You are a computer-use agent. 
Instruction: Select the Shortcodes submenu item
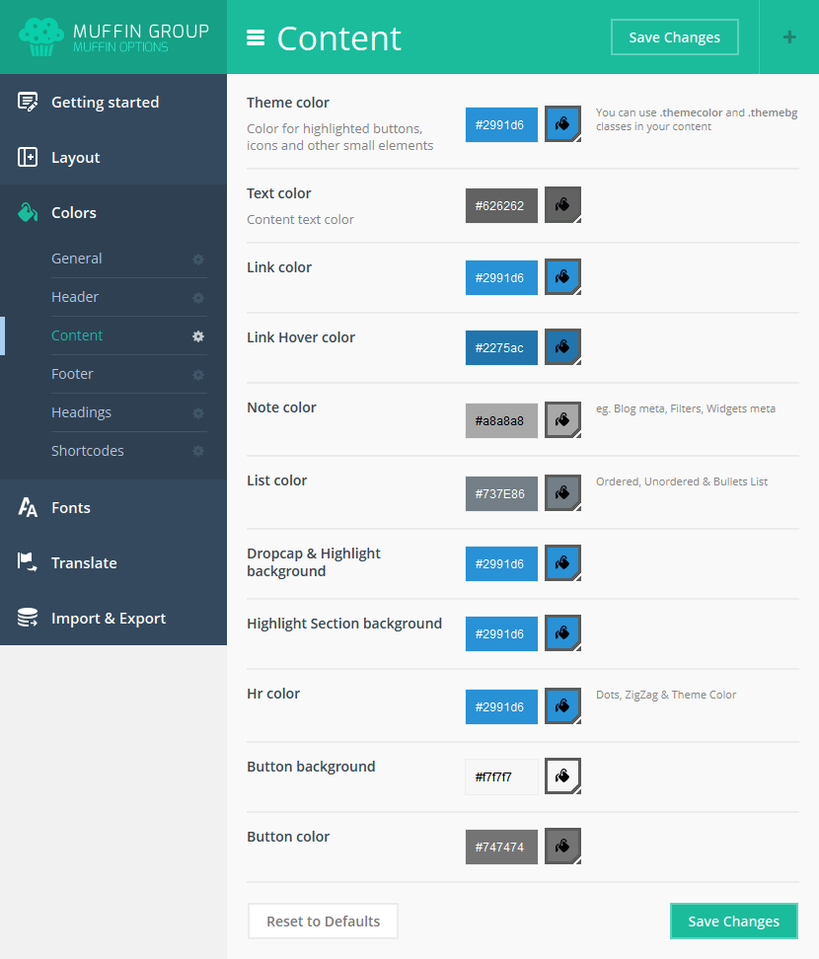[88, 451]
